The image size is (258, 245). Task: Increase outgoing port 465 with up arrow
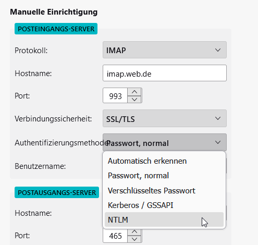(134, 232)
